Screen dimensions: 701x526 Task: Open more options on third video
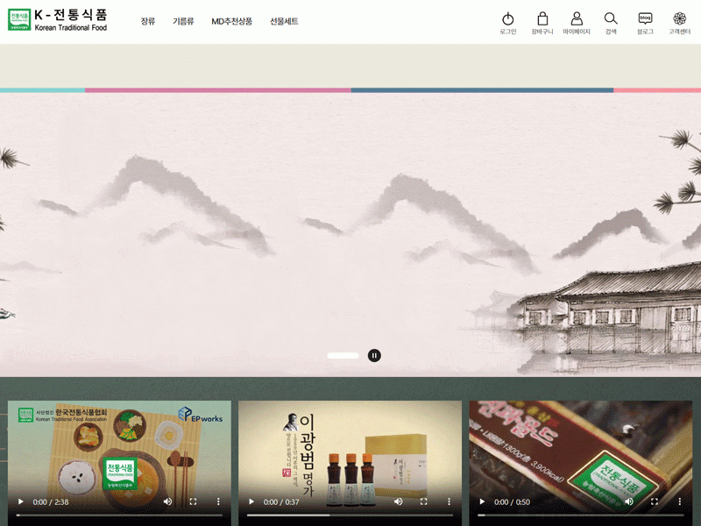point(678,502)
